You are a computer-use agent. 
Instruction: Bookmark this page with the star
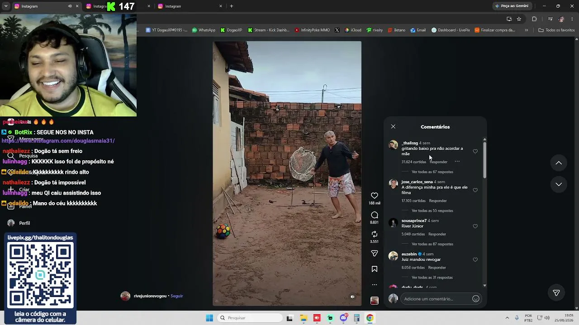coord(519,19)
